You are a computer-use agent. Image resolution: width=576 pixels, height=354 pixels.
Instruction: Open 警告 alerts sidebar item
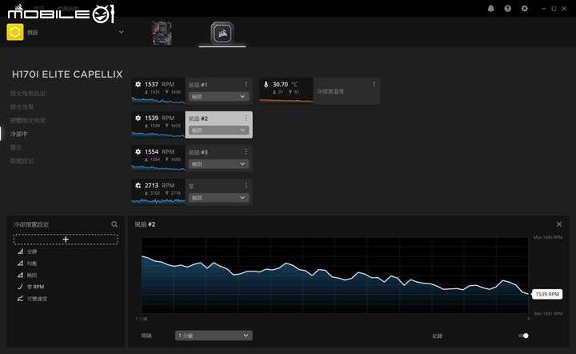click(x=16, y=147)
